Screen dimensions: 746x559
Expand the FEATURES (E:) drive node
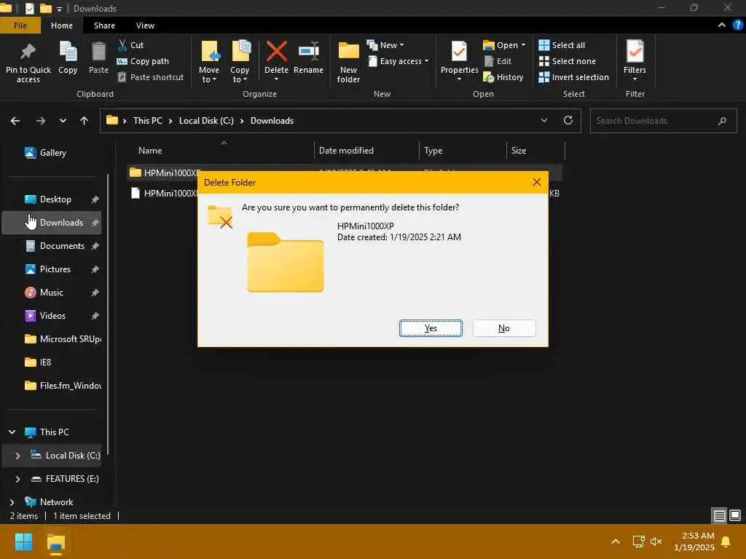point(17,479)
